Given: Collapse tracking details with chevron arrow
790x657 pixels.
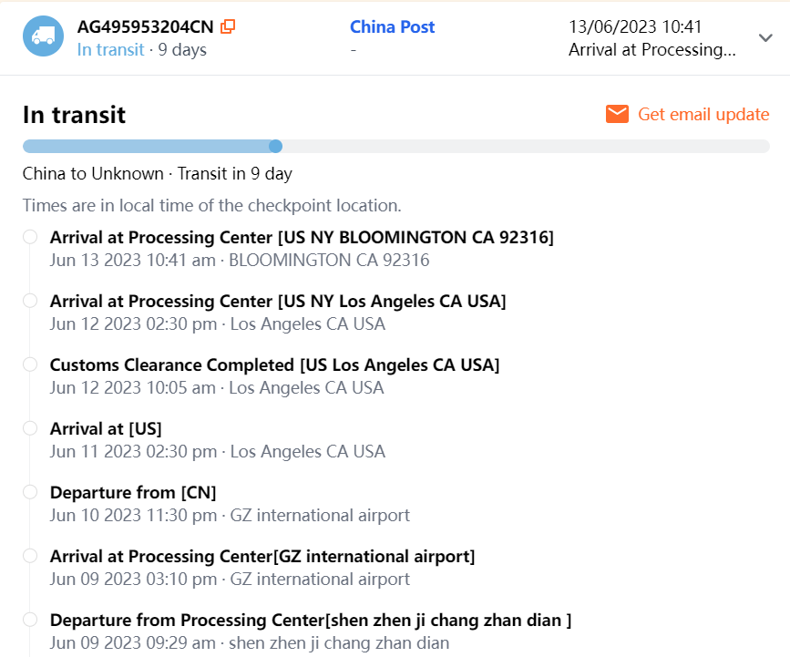Looking at the screenshot, I should click(x=765, y=37).
